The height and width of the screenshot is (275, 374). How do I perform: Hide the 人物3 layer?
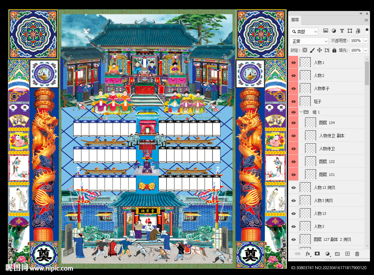(293, 226)
